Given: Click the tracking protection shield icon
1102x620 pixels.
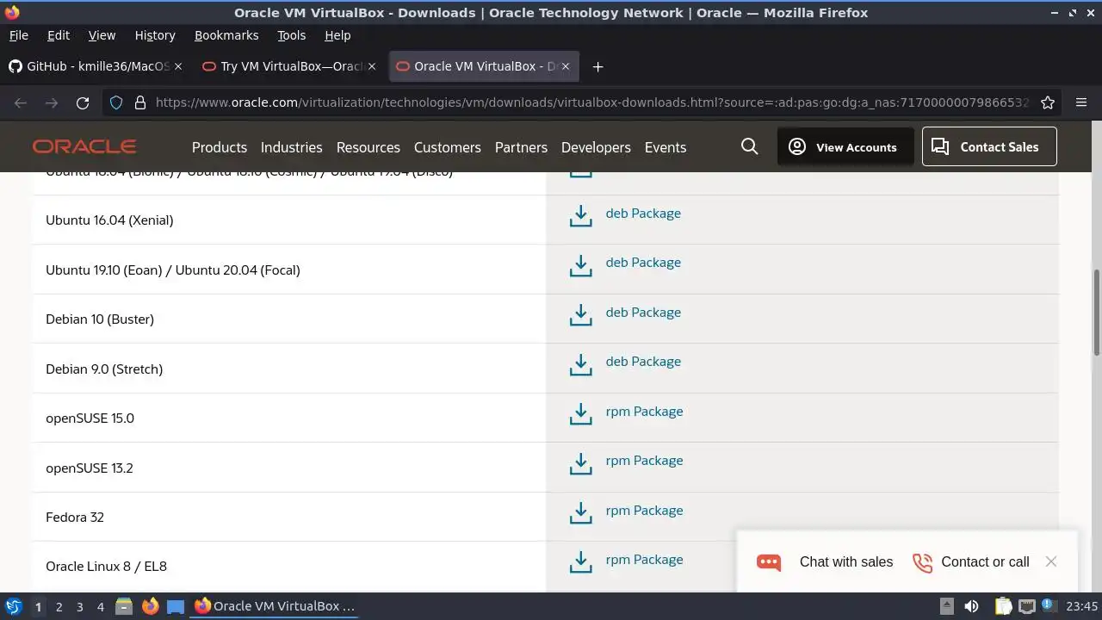Looking at the screenshot, I should click(x=115, y=102).
